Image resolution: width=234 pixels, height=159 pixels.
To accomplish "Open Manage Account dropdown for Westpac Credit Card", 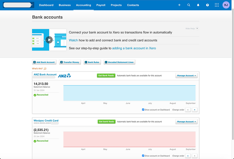I will point(187,122).
